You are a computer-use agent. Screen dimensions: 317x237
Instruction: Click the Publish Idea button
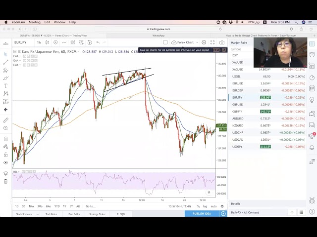tap(201, 214)
